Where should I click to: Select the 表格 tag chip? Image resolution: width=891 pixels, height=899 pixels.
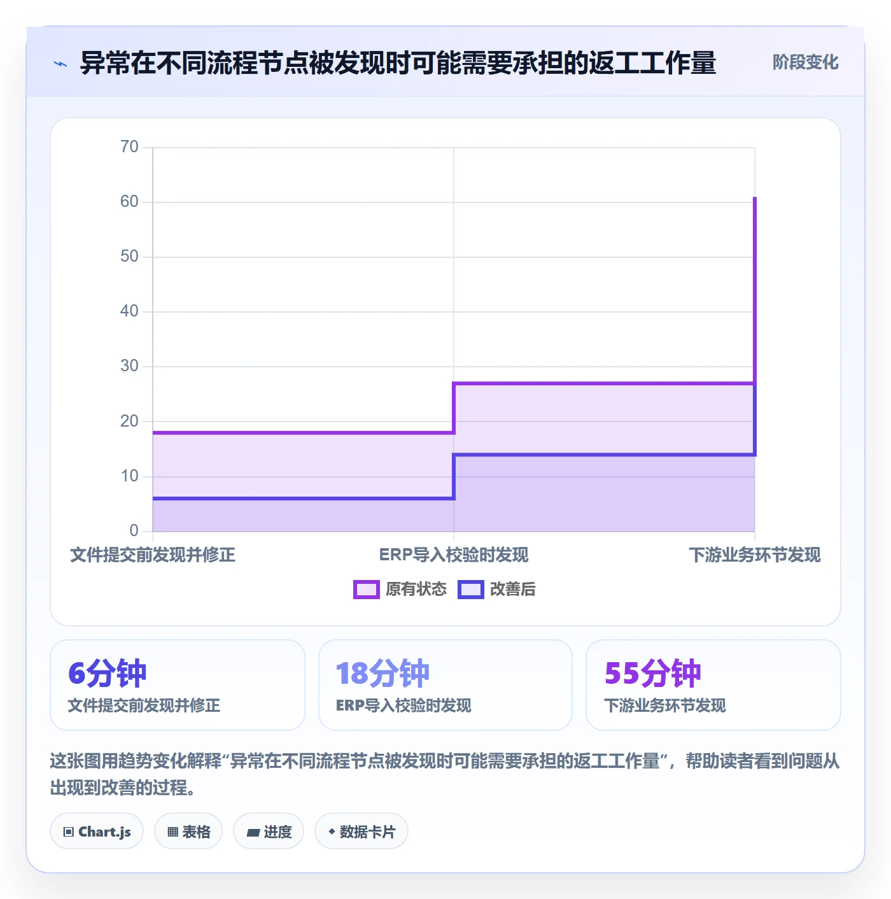coord(188,831)
